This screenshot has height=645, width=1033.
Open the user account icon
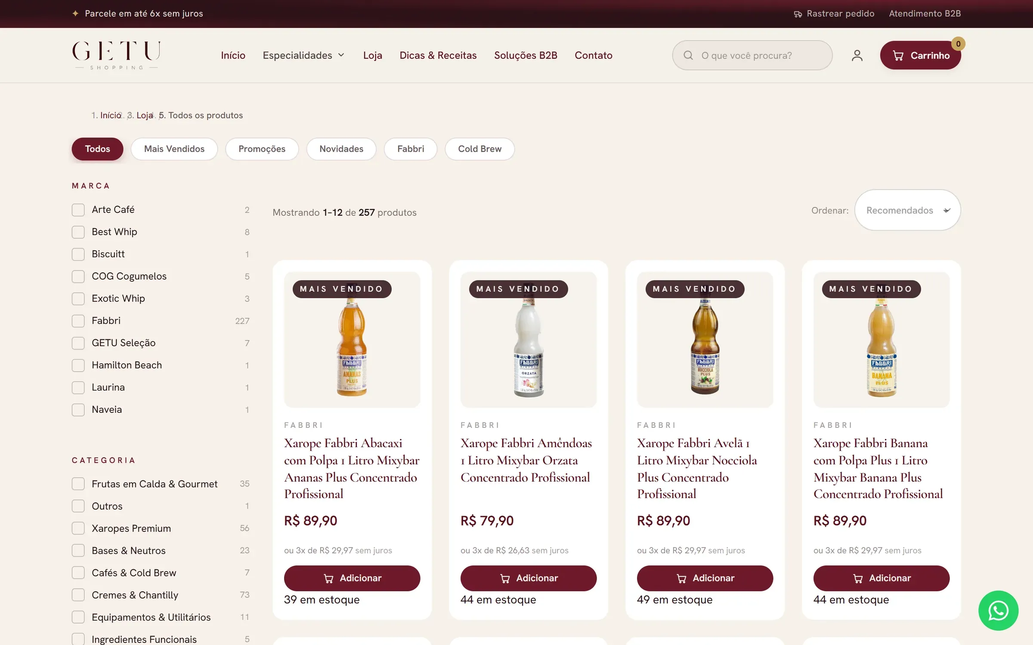(x=857, y=55)
